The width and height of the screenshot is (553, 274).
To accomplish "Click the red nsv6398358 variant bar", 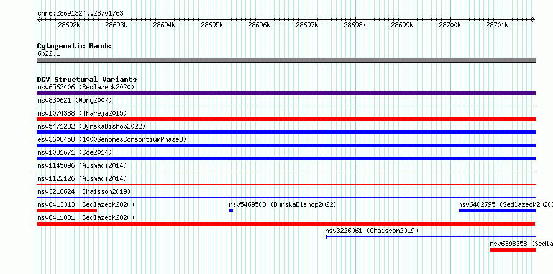I will pos(513,250).
